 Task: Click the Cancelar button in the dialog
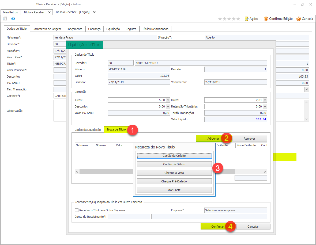coord(253,227)
